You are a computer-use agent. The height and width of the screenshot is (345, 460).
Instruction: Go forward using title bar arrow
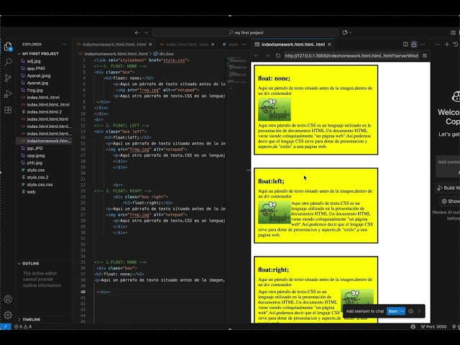point(146,32)
